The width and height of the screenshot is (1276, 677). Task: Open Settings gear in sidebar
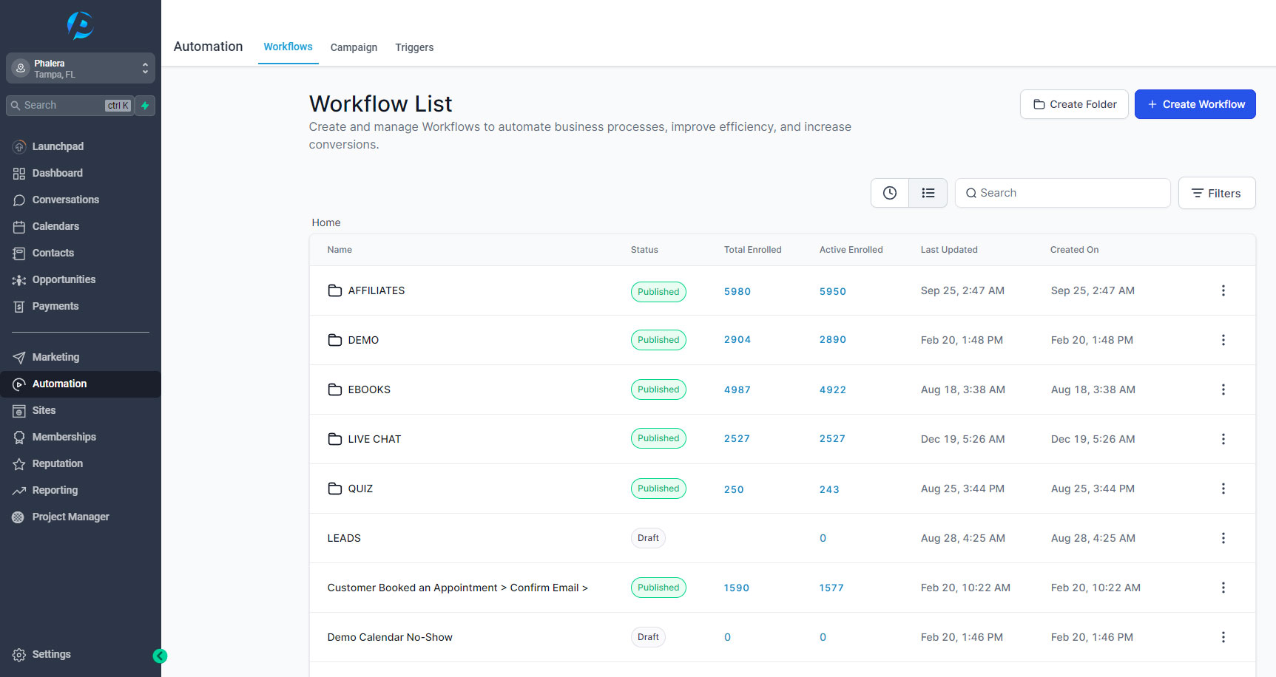coord(19,655)
